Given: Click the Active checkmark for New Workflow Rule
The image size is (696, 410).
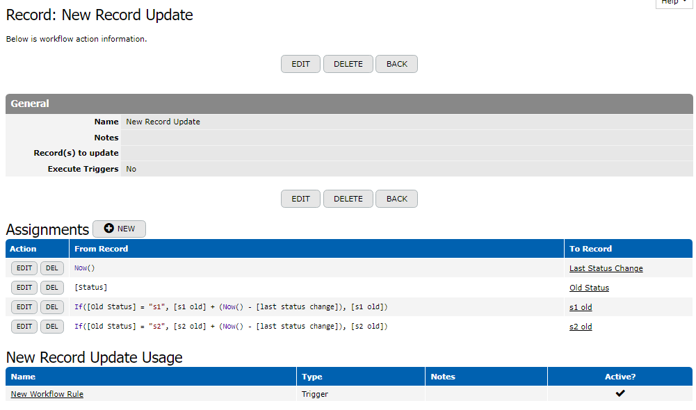Looking at the screenshot, I should [x=620, y=393].
